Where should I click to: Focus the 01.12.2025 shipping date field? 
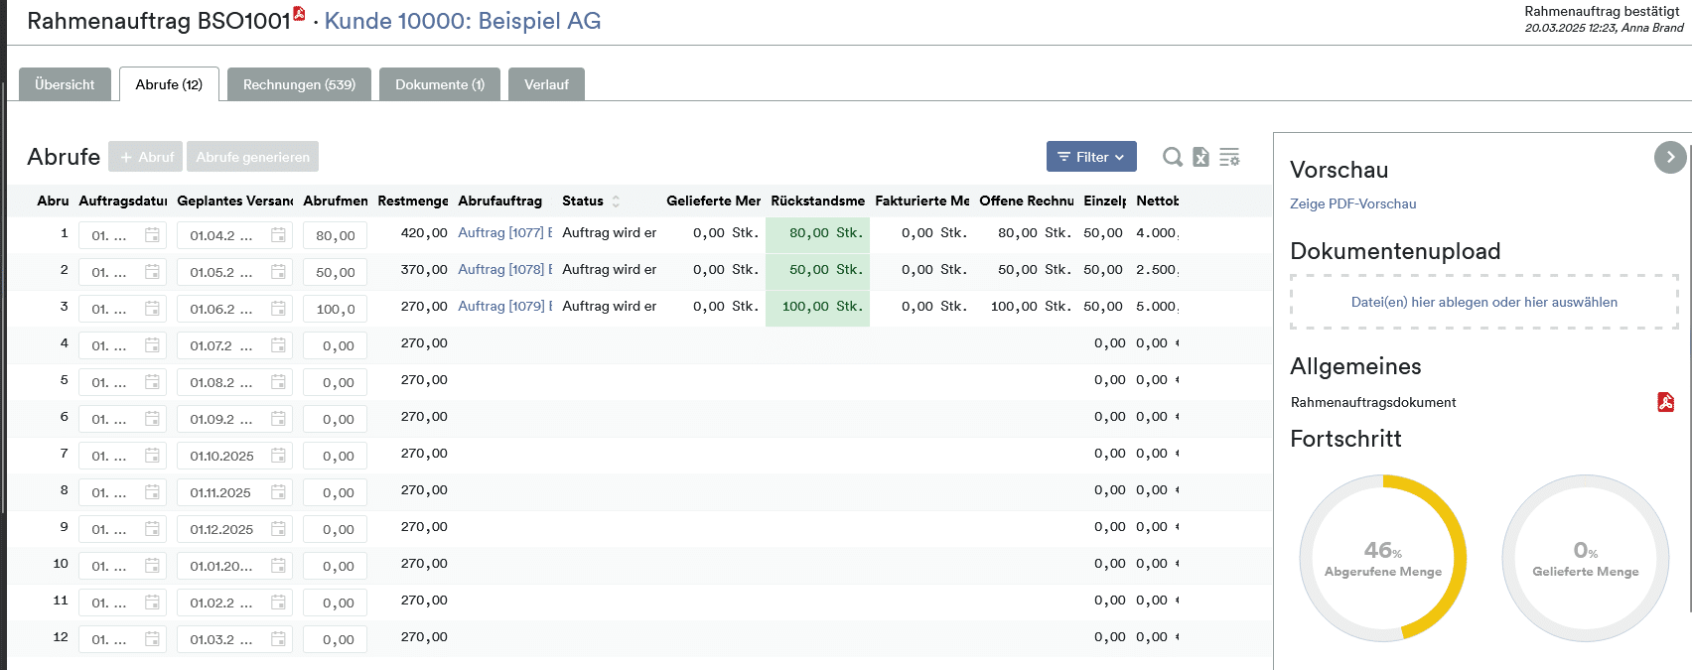click(x=234, y=529)
